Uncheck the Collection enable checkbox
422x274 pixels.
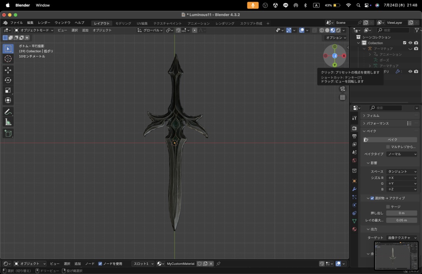point(404,43)
